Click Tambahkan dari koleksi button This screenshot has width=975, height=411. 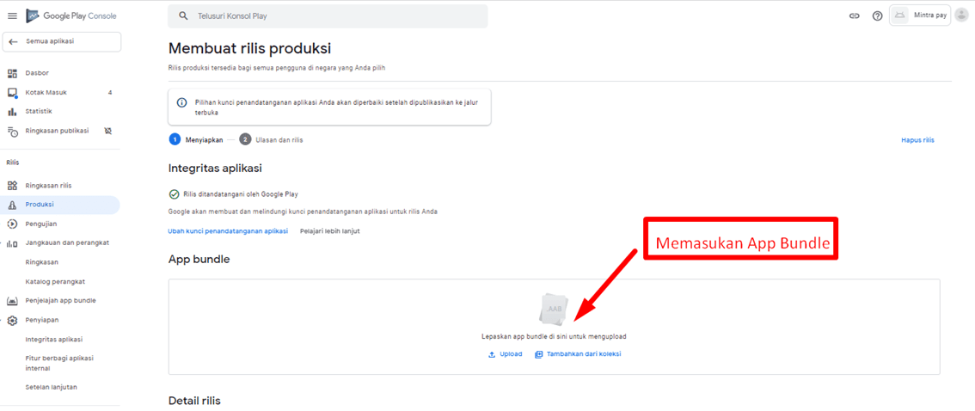tap(578, 354)
